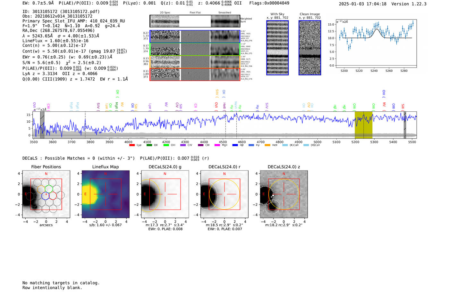This screenshot has width=449, height=305.
Task: Click the blue Hβ legend swatch
Action: click(x=235, y=145)
